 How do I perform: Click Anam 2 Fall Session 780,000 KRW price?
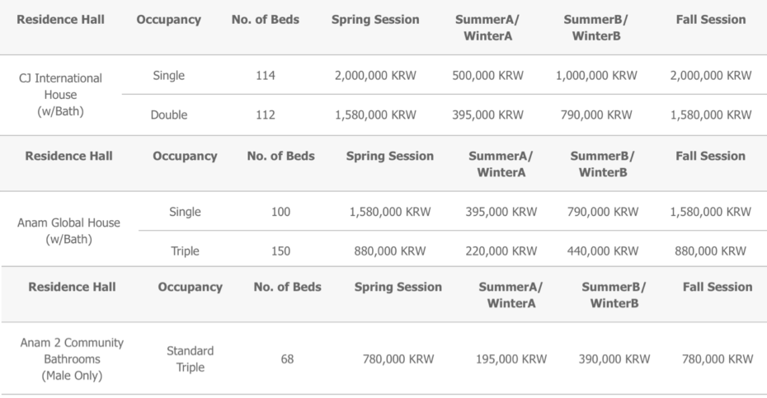[718, 359]
